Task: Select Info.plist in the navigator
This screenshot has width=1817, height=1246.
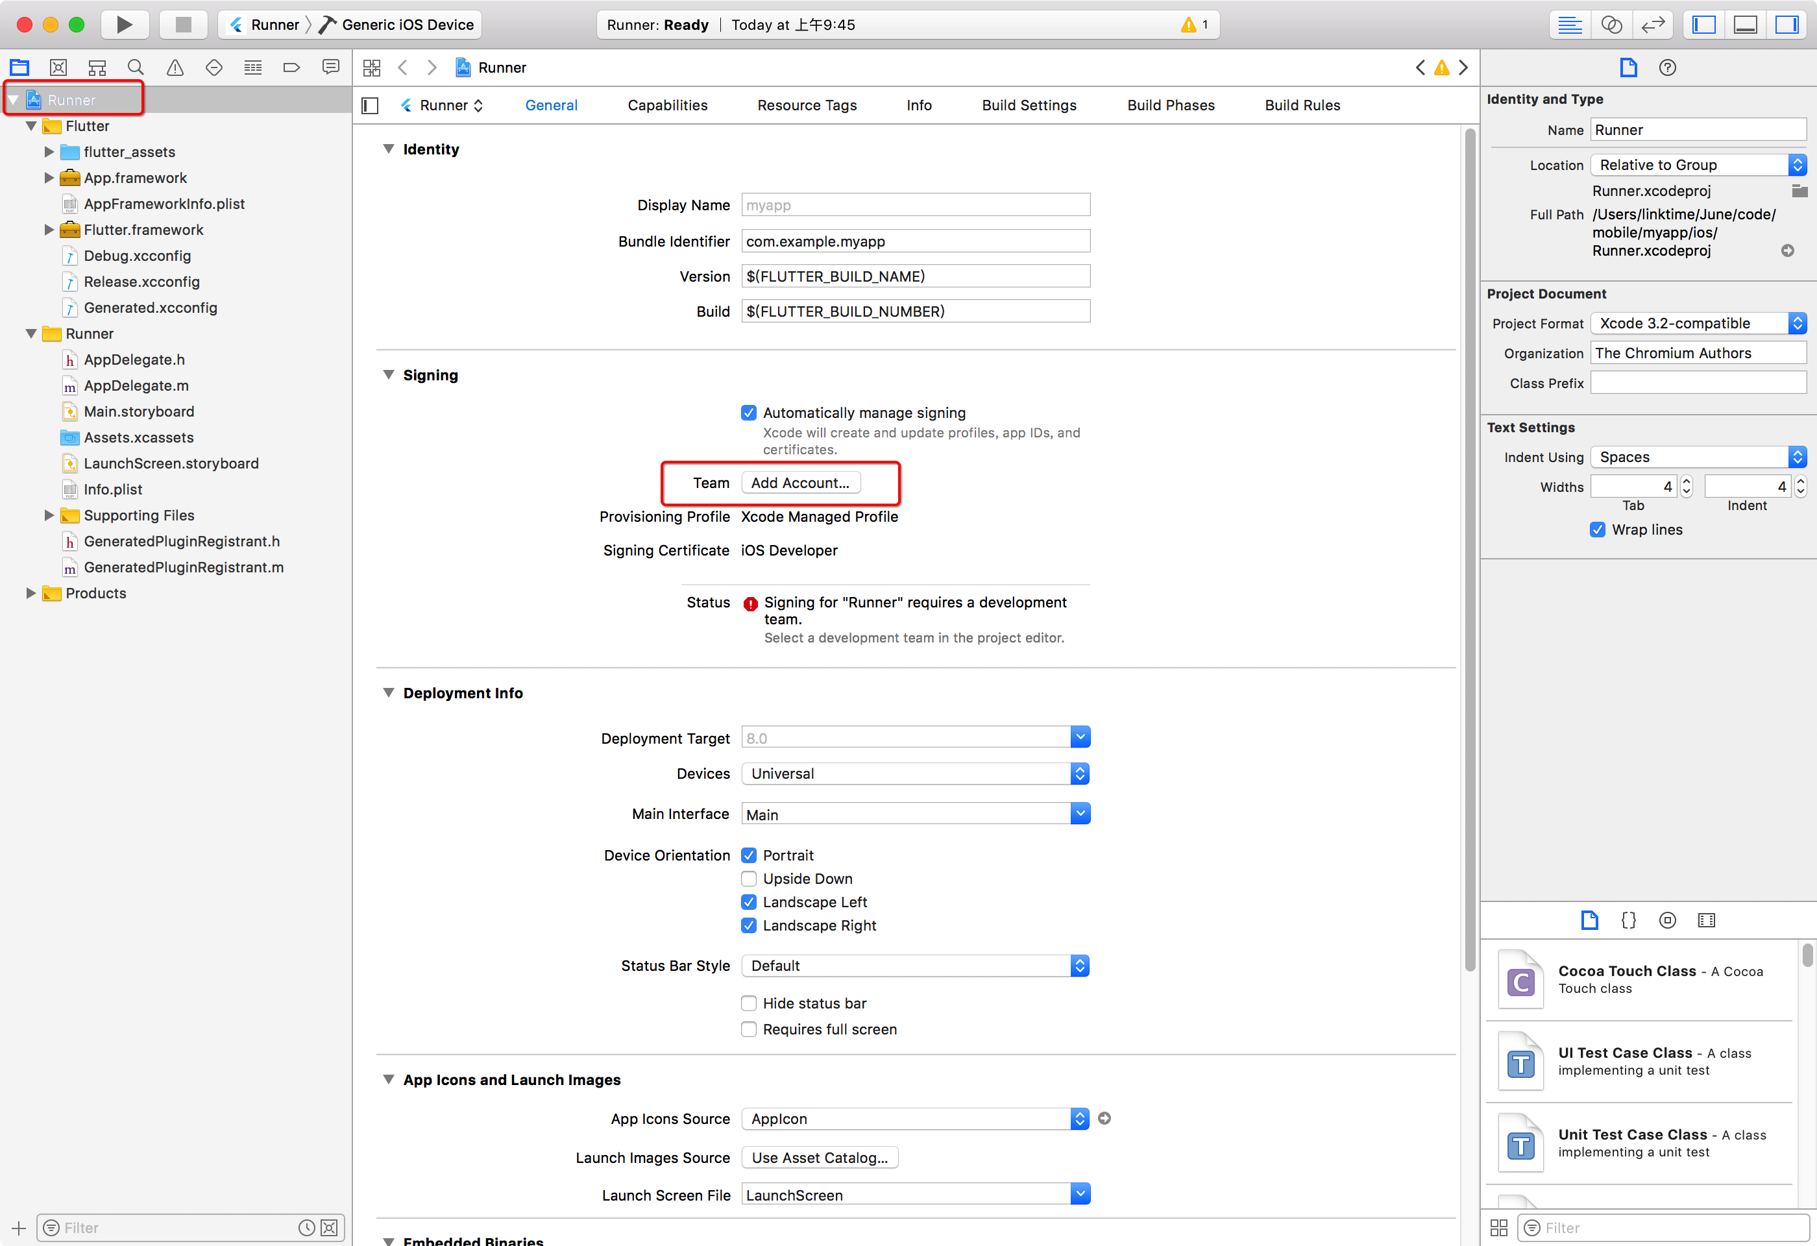Action: pos(112,489)
